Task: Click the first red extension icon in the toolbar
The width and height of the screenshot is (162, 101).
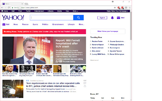Action: pos(119,8)
